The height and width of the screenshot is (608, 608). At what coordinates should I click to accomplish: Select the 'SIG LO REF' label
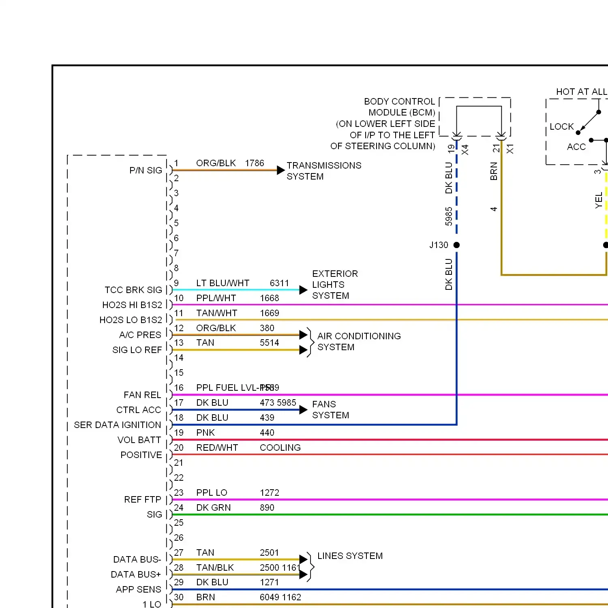tap(137, 350)
